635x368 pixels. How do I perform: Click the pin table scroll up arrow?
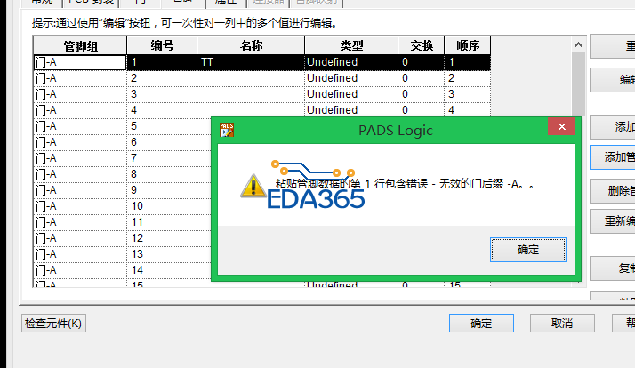(x=578, y=44)
